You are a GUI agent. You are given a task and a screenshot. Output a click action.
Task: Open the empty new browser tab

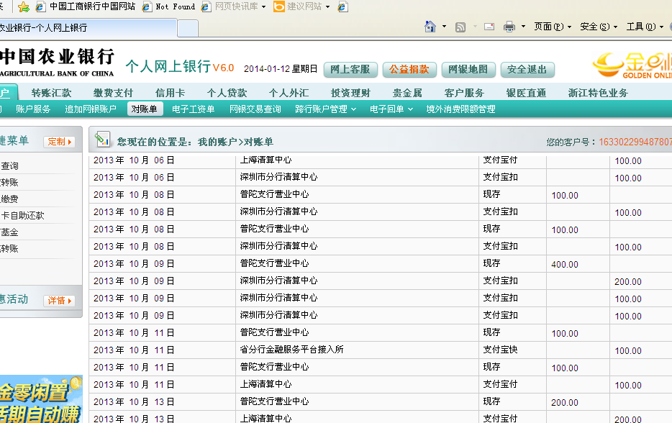[188, 28]
